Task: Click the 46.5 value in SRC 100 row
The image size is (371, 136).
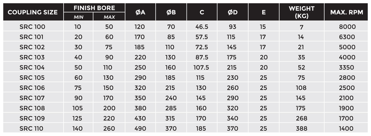Action: pos(202,27)
